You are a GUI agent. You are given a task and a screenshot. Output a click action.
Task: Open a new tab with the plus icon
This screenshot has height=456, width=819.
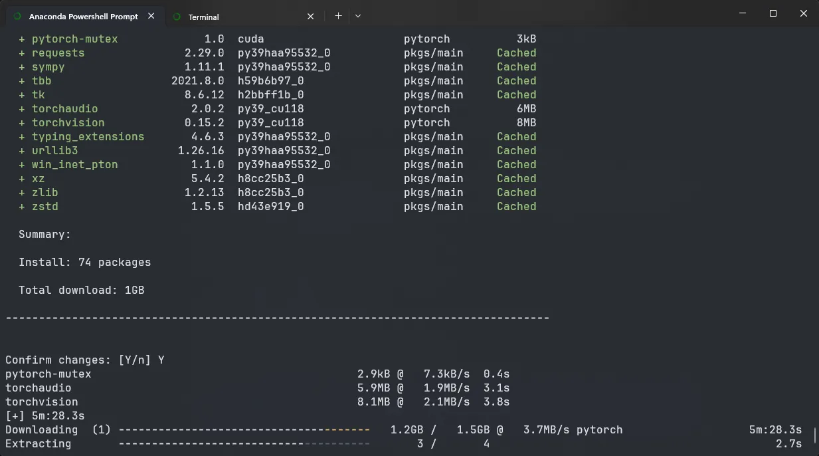(338, 16)
